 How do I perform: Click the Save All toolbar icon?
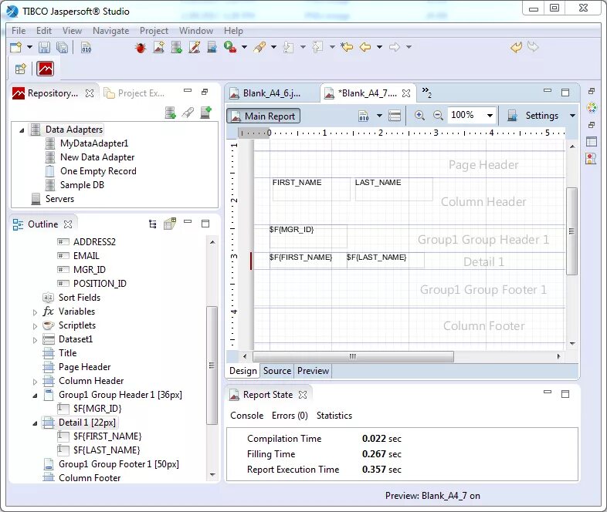pyautogui.click(x=62, y=47)
